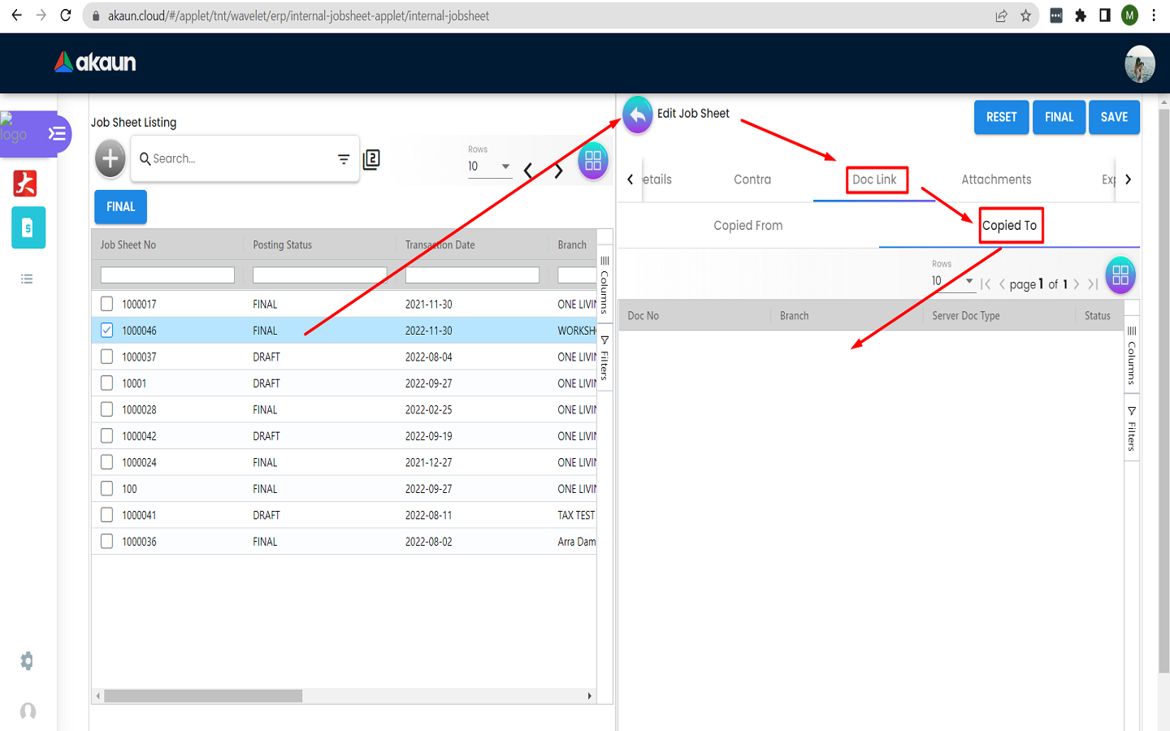1170x731 pixels.
Task: Click the back arrow beside Edit Job Sheet
Action: coord(638,116)
